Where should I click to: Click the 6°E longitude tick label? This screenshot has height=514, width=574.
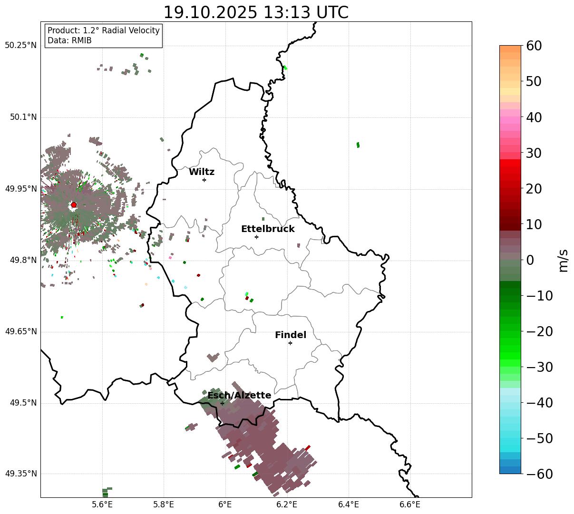click(225, 504)
